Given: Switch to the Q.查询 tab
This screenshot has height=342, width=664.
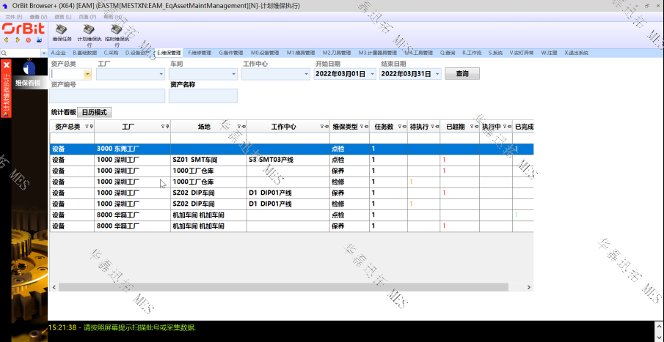Looking at the screenshot, I should [447, 53].
